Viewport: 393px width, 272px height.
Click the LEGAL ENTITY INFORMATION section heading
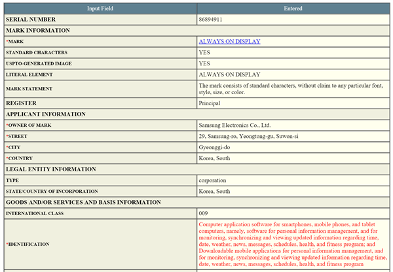[x=51, y=169]
